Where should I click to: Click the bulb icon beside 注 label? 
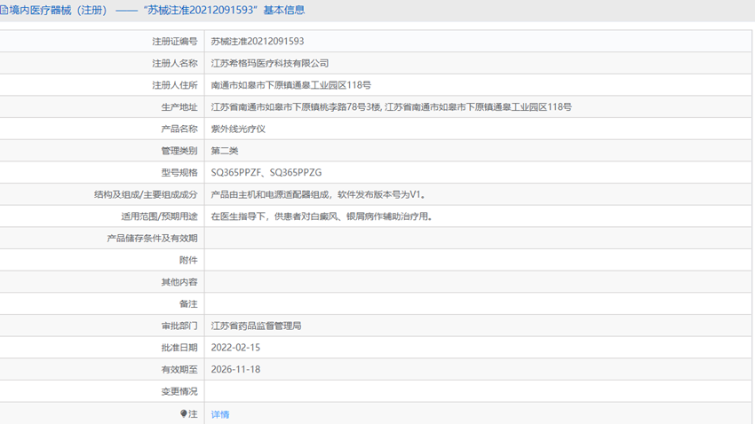184,413
